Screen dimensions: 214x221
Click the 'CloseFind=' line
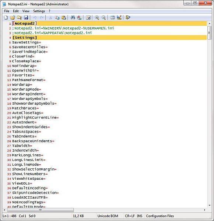coord(23,56)
